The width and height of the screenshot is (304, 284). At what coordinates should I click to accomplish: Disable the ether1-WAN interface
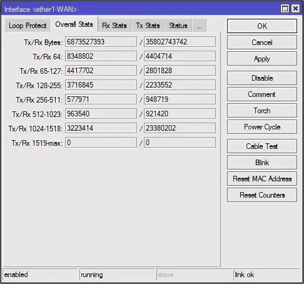262,78
